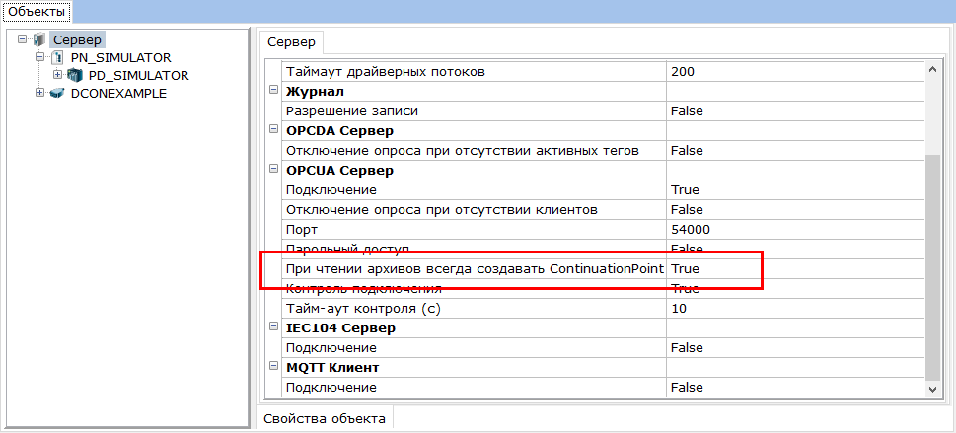Select the OPCUA Сервер group header text
The image size is (956, 433).
pos(339,171)
